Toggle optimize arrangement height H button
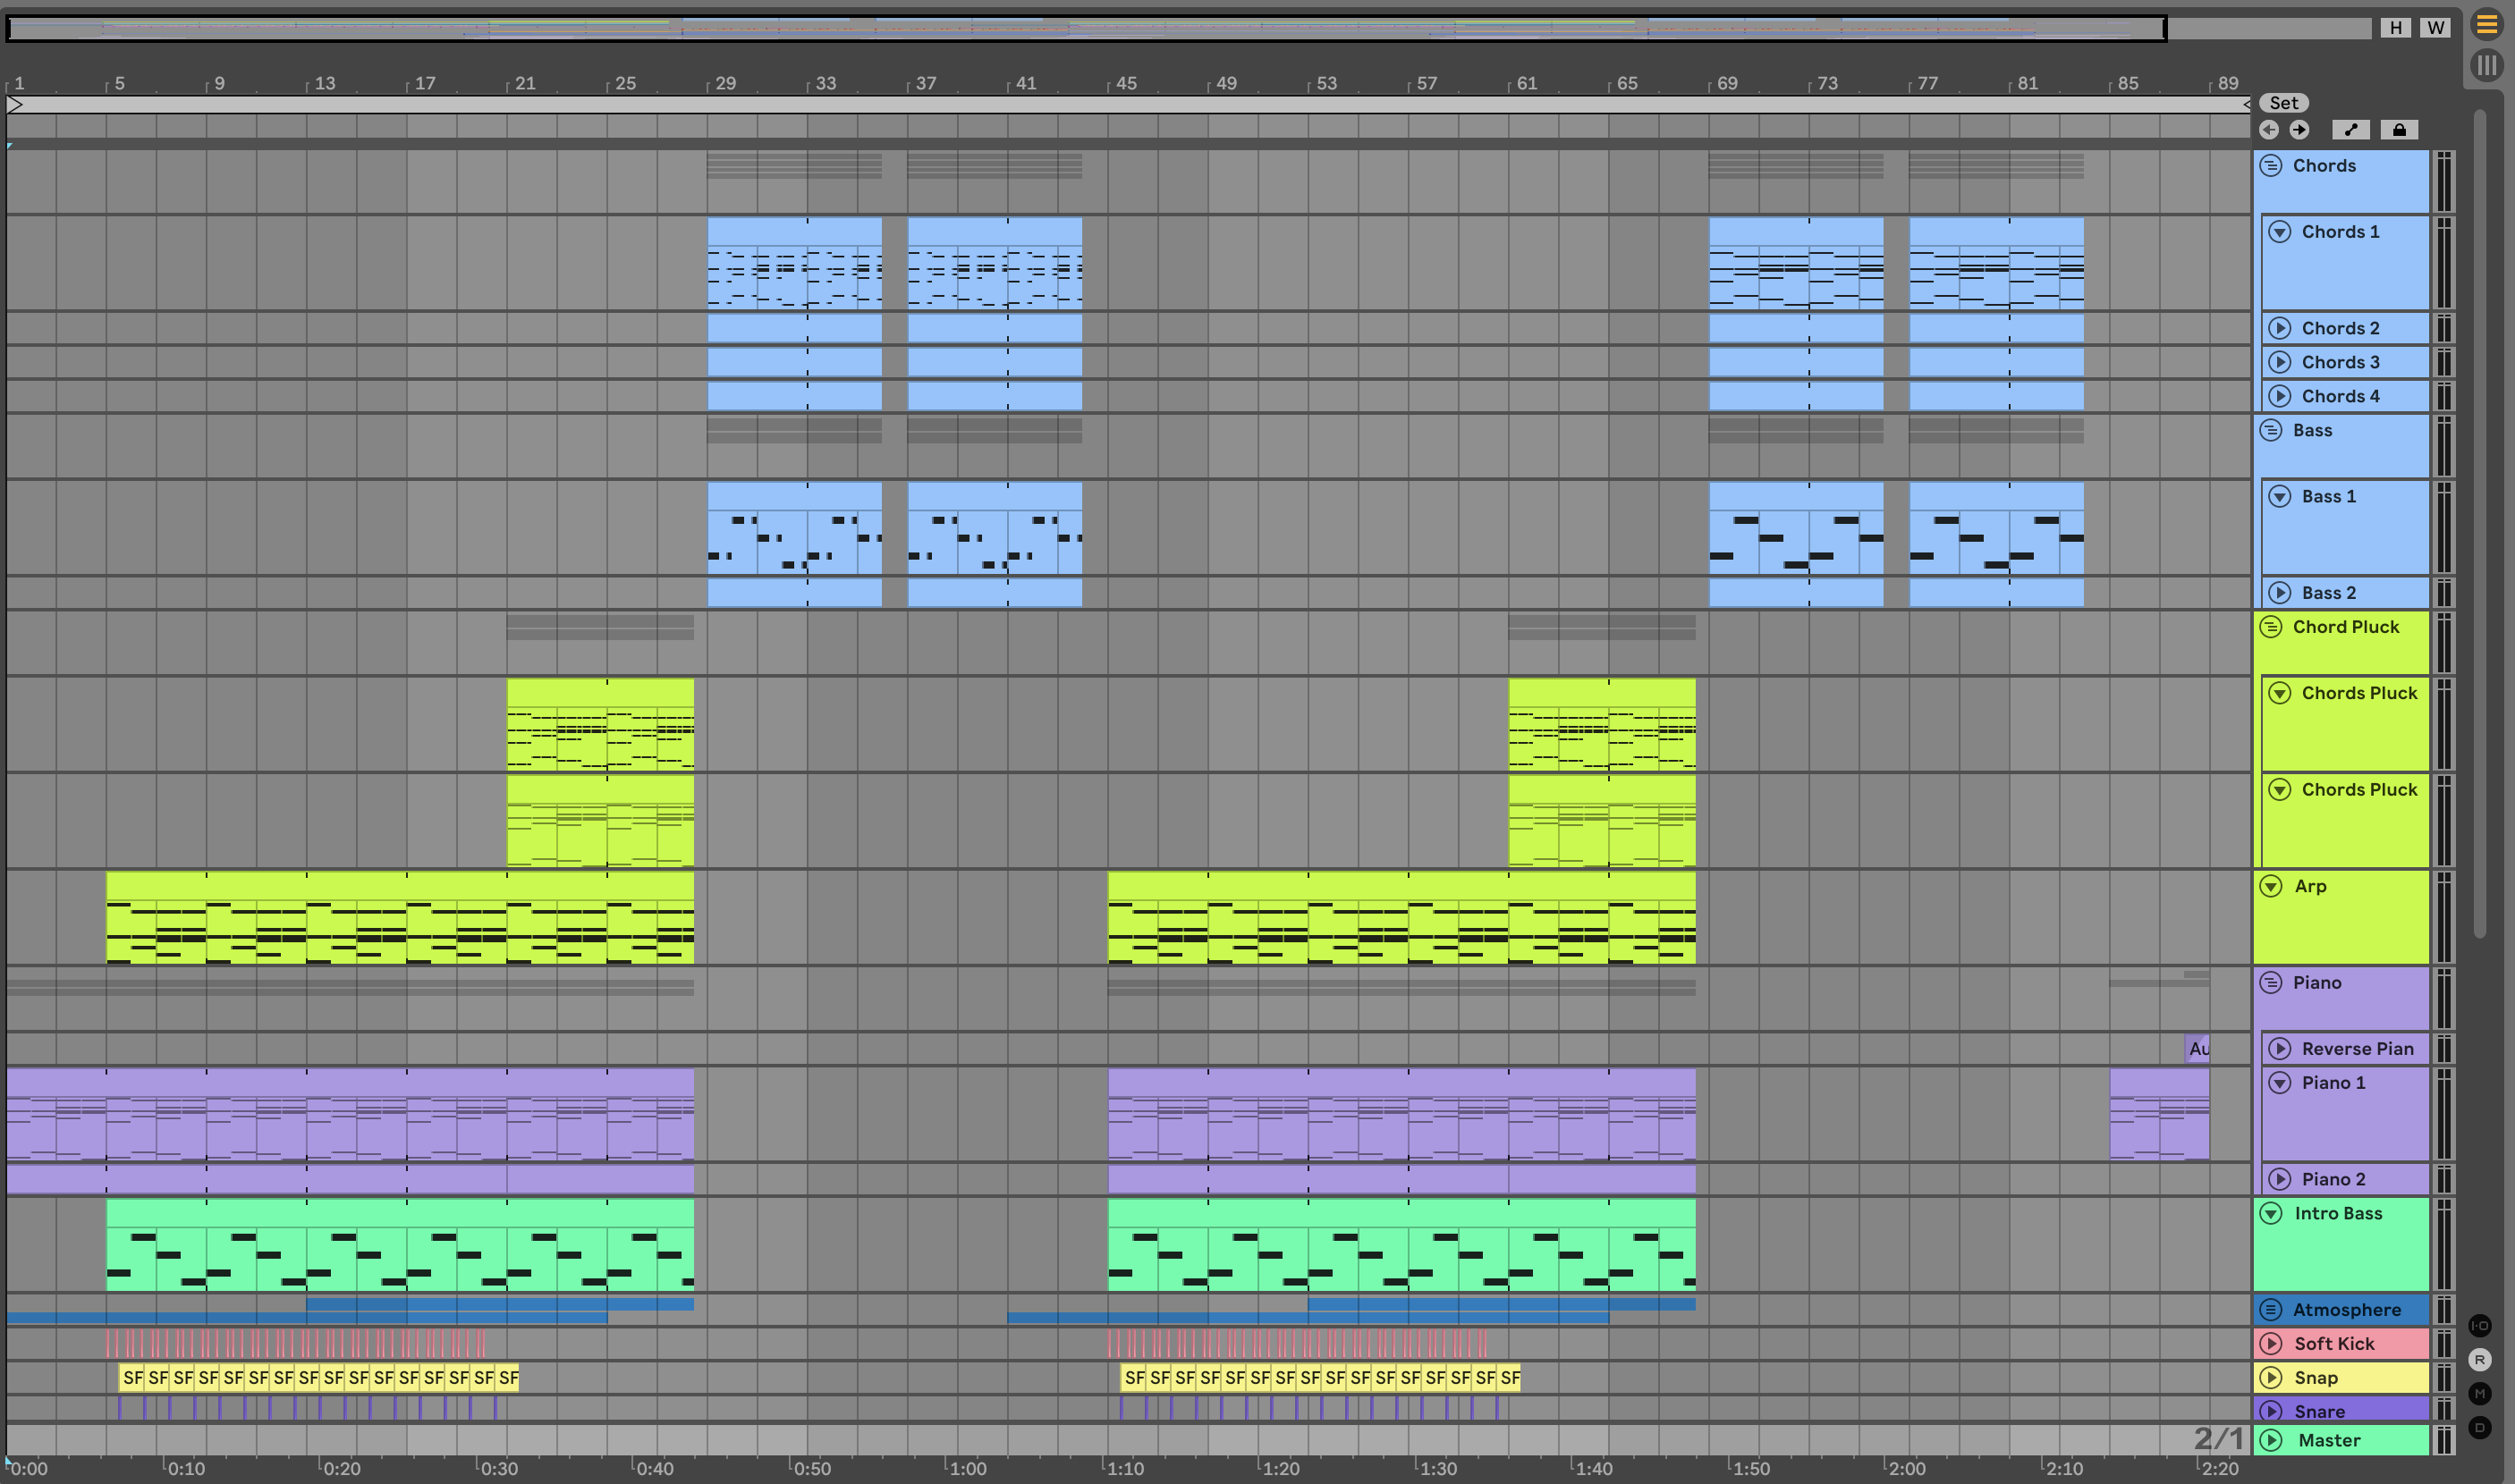Screen dimensions: 2515x1484 pyautogui.click(x=2395, y=28)
